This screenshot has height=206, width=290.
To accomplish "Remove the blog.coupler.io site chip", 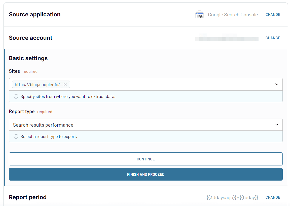I will (x=65, y=85).
